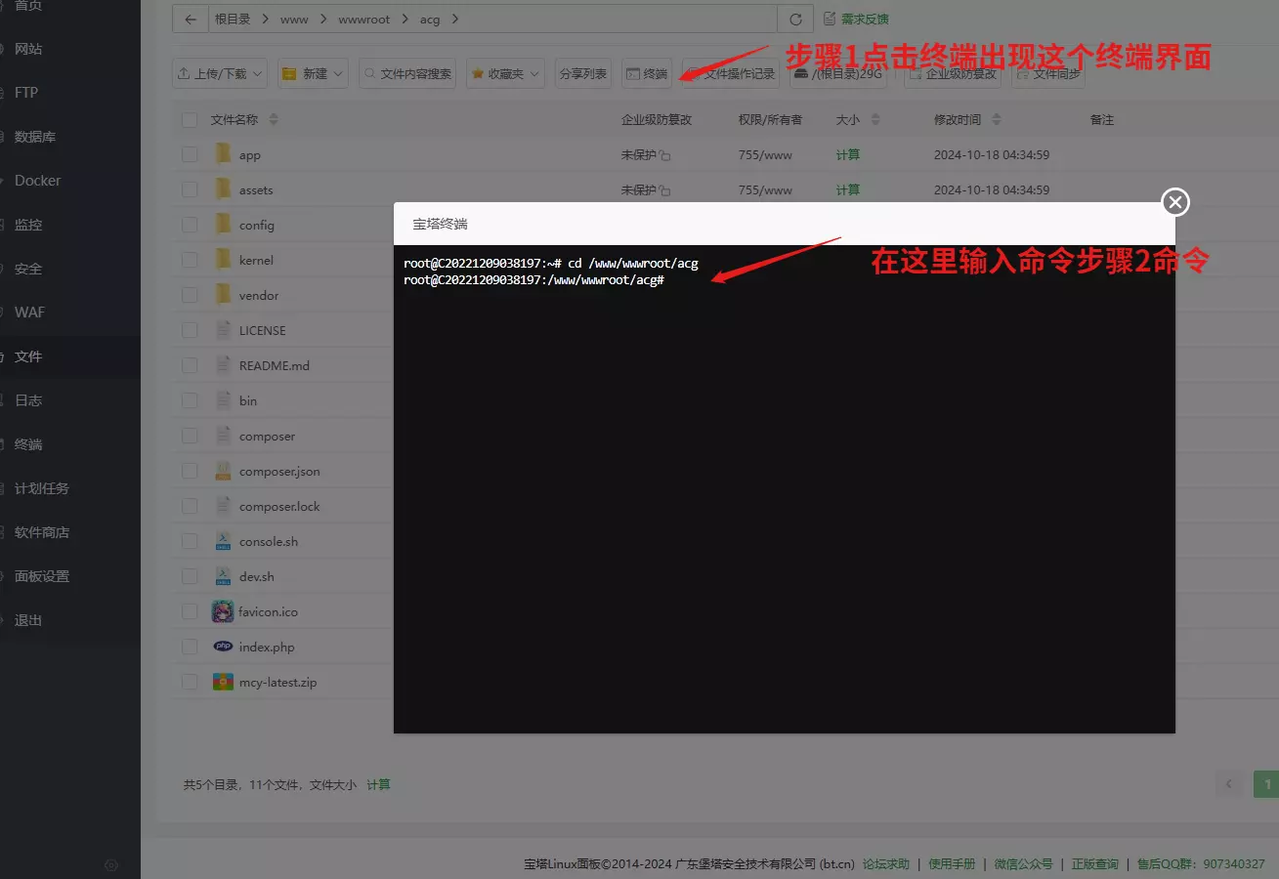This screenshot has width=1279, height=879.
Task: Click the 文件内容搜索 button
Action: coord(407,73)
